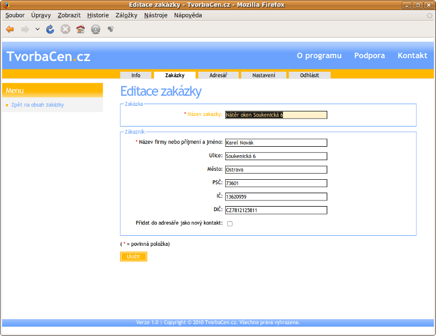This screenshot has width=436, height=336.
Task: Focus the field containing Karel Novák
Action: [276, 143]
